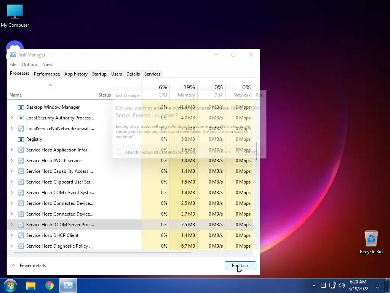390x293 pixels.
Task: Open the File menu
Action: click(13, 64)
